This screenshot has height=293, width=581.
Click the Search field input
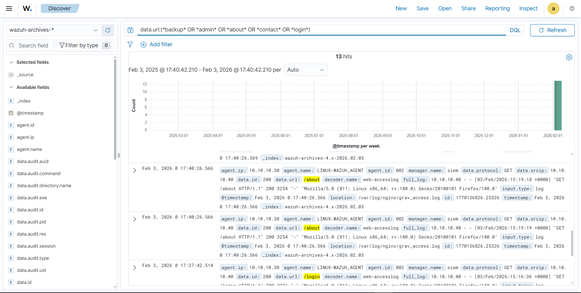[33, 45]
